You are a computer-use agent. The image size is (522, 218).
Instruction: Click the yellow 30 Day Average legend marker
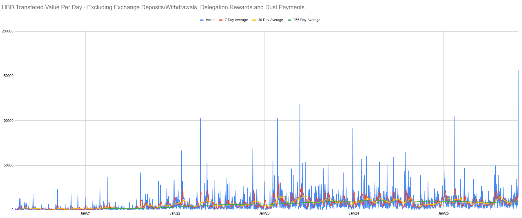click(x=254, y=20)
